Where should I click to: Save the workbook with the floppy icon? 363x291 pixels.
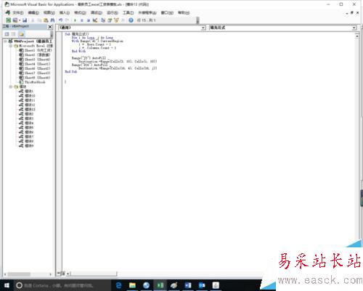click(25, 20)
